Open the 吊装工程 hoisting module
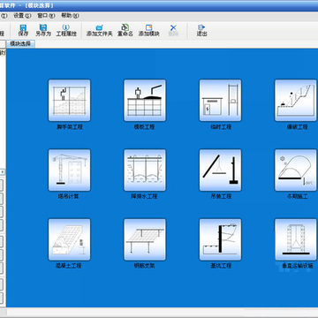Screen dimensions: 318x318 pos(220,170)
